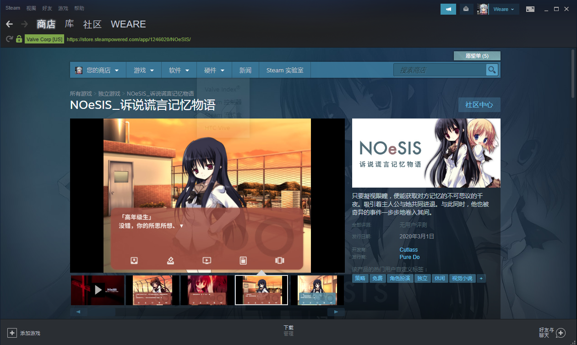577x345 pixels.
Task: Click the save icon in game dialogue box
Action: (x=134, y=260)
